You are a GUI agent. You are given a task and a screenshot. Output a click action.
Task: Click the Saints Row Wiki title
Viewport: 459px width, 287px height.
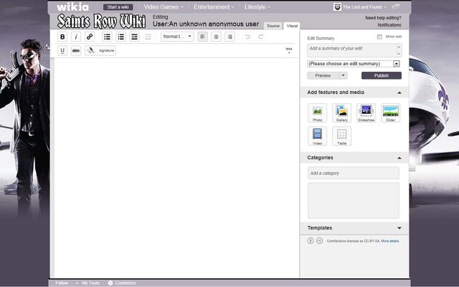101,21
